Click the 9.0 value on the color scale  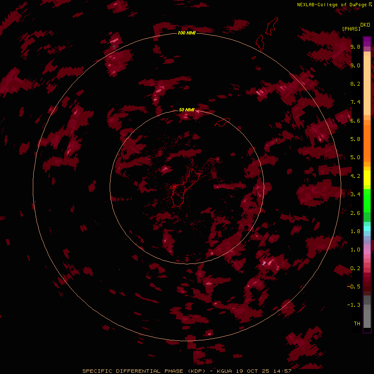(x=355, y=65)
